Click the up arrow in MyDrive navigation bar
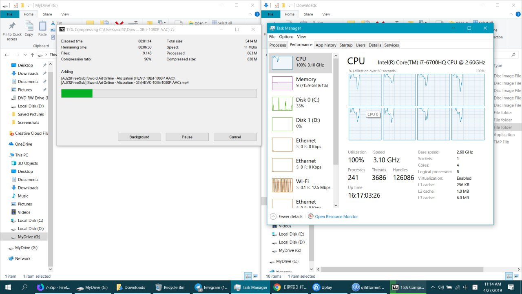 (x=32, y=55)
